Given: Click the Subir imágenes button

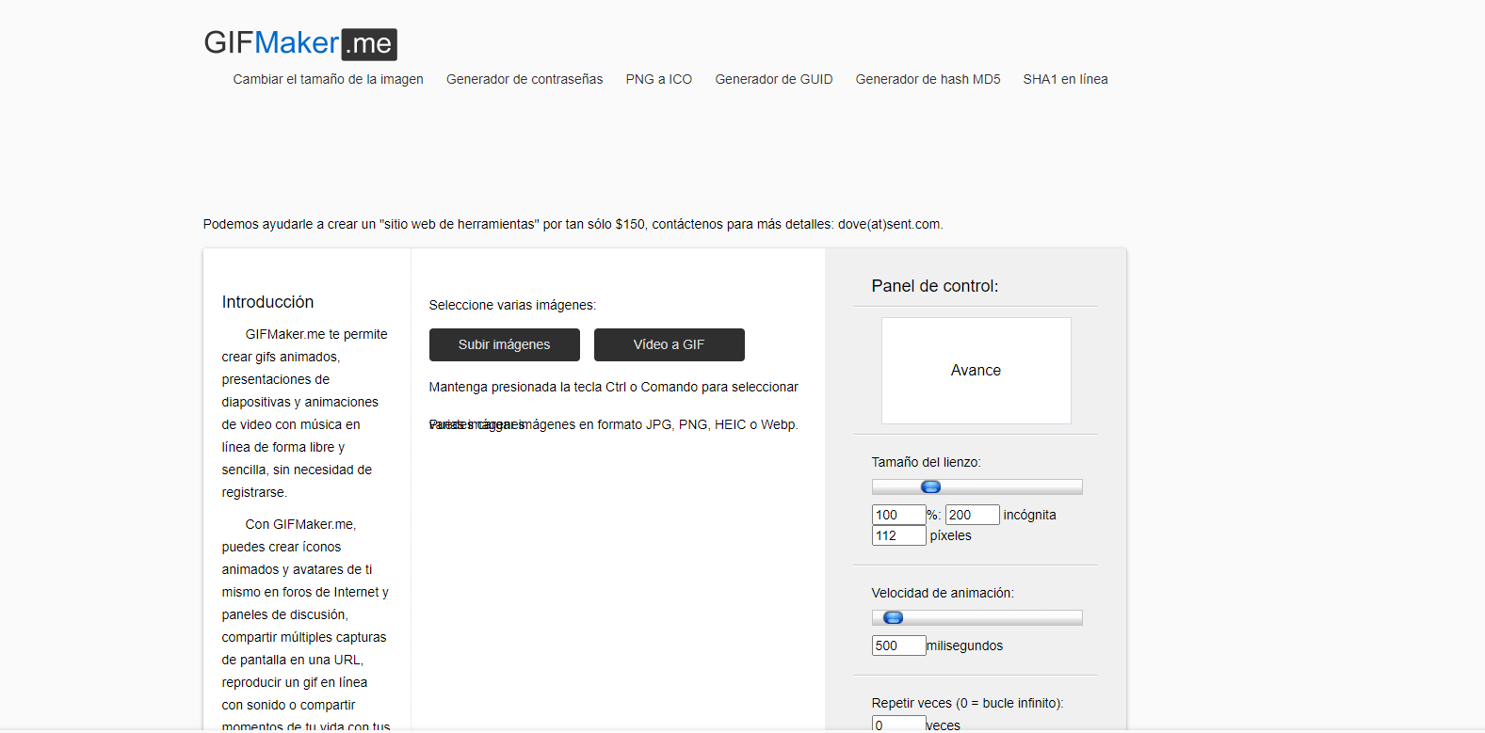Looking at the screenshot, I should pyautogui.click(x=504, y=344).
